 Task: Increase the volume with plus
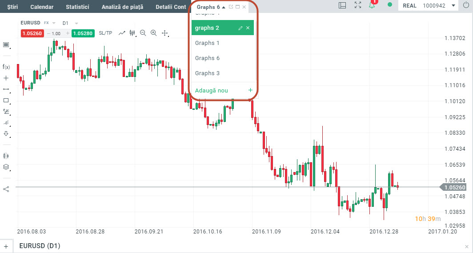pos(68,33)
